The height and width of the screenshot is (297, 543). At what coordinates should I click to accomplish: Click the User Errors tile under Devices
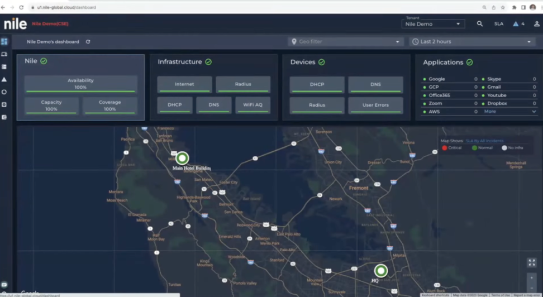375,105
